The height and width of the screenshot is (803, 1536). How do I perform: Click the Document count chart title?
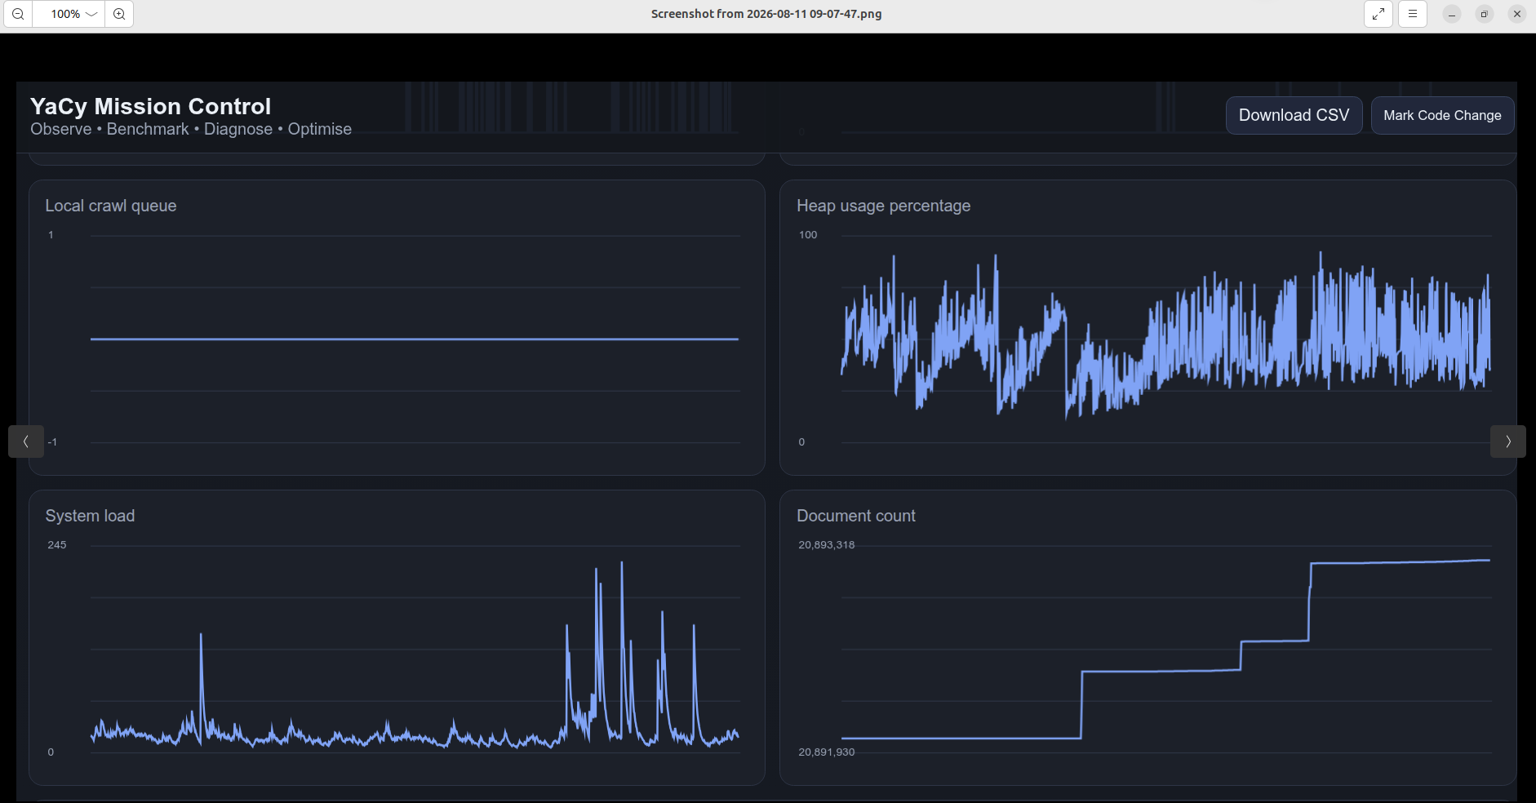click(x=855, y=516)
